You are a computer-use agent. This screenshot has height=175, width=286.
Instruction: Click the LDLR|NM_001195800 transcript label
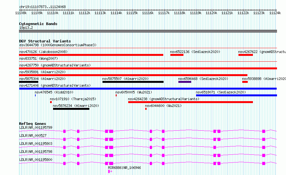tap(36, 160)
